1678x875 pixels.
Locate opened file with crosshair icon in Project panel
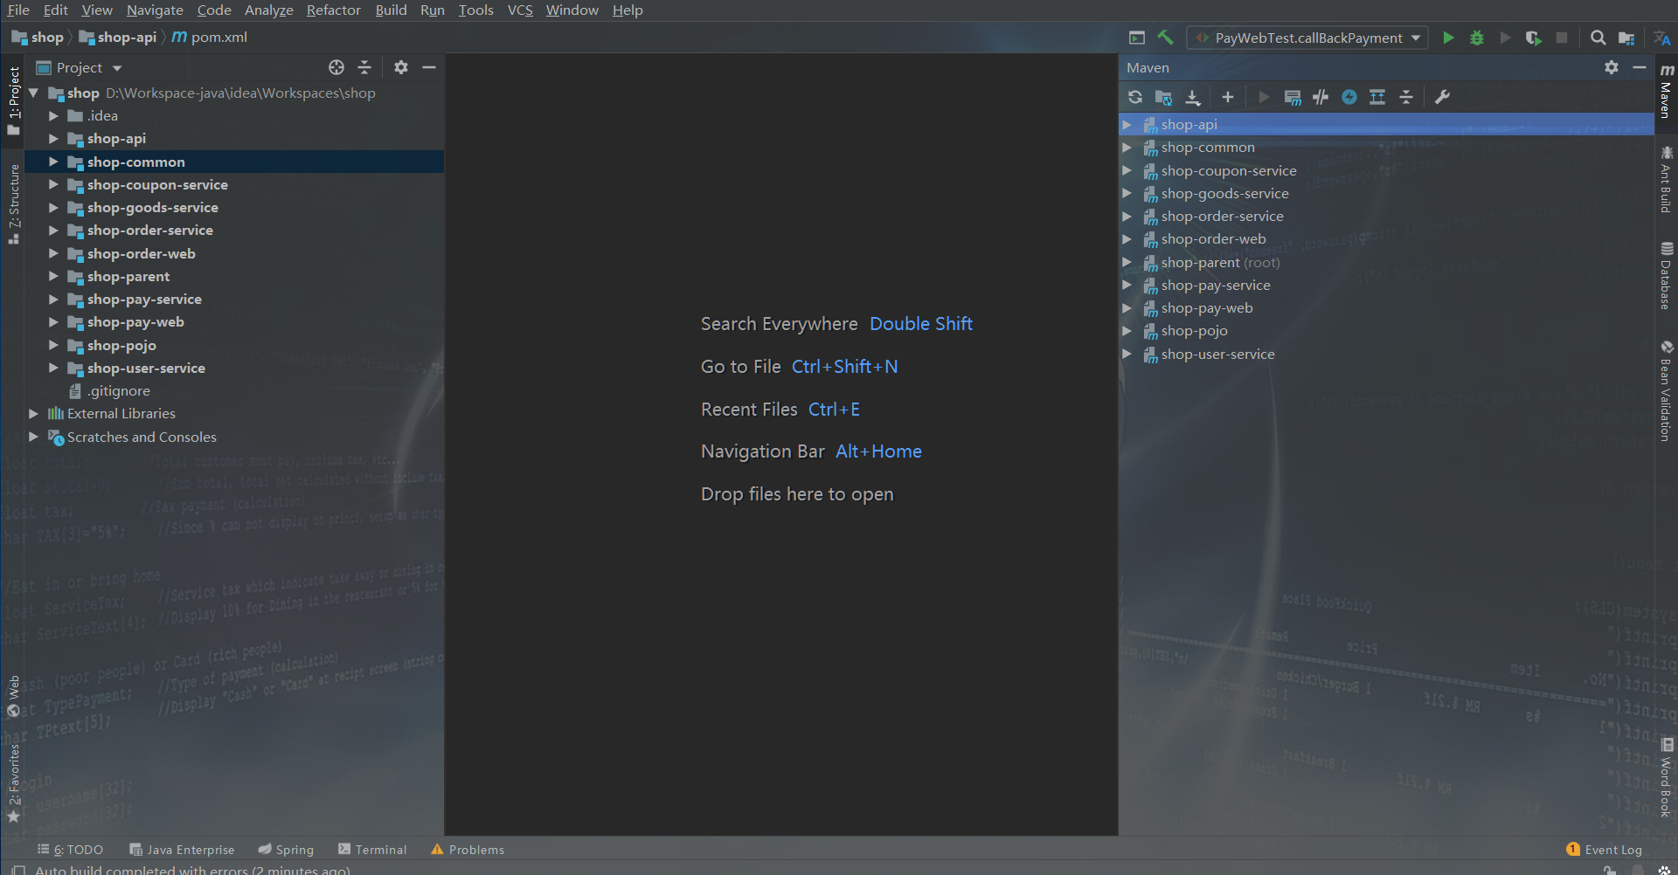(336, 67)
